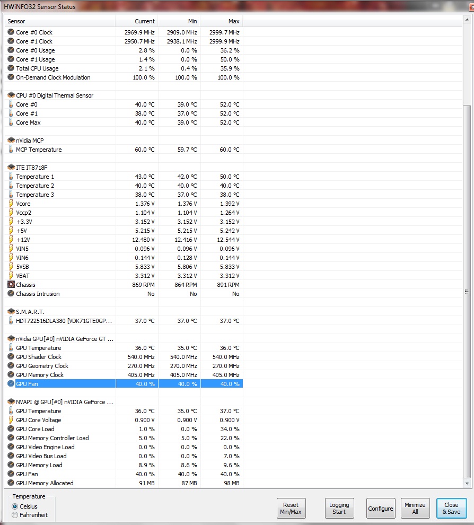Click the 91 MB current value

147,483
